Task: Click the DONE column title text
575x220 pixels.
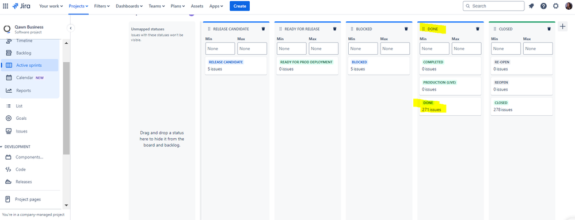Action: (433, 29)
